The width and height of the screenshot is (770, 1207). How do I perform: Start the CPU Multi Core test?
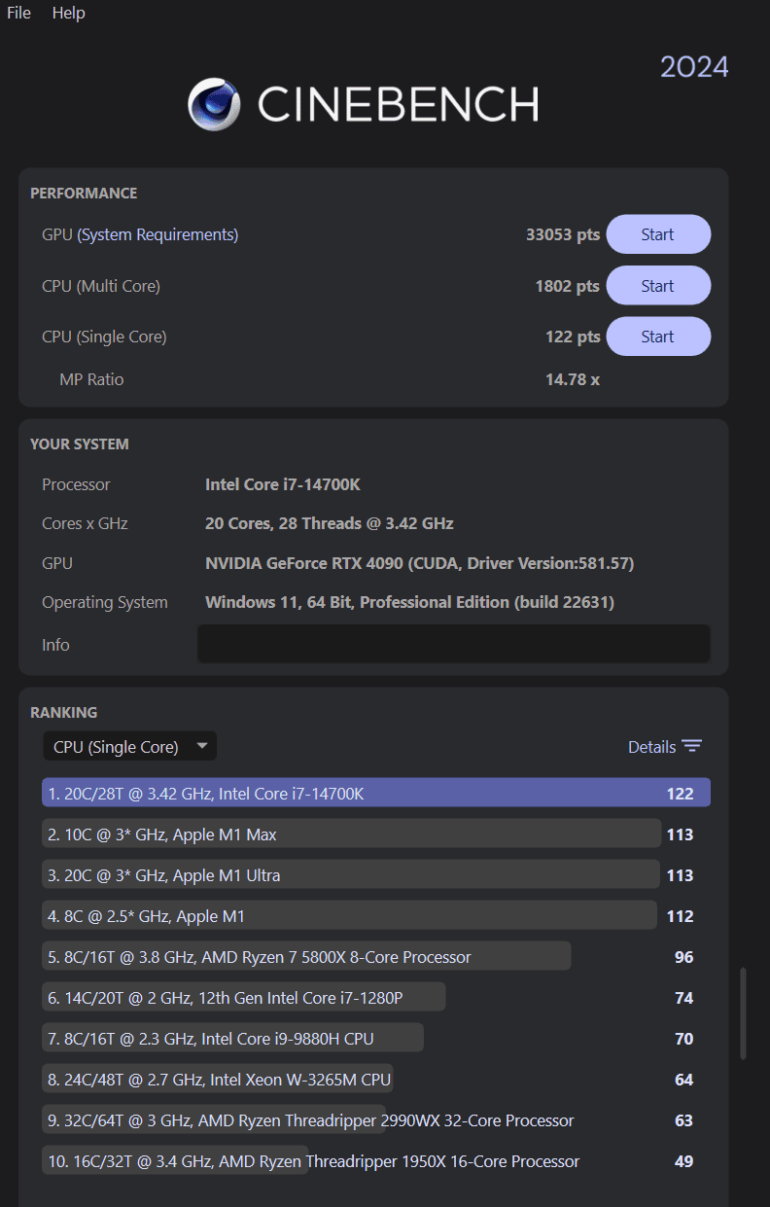coord(658,286)
